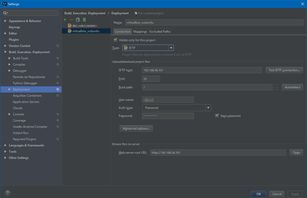The image size is (307, 198).
Task: Toggle the Save password checkbox
Action: point(217,115)
